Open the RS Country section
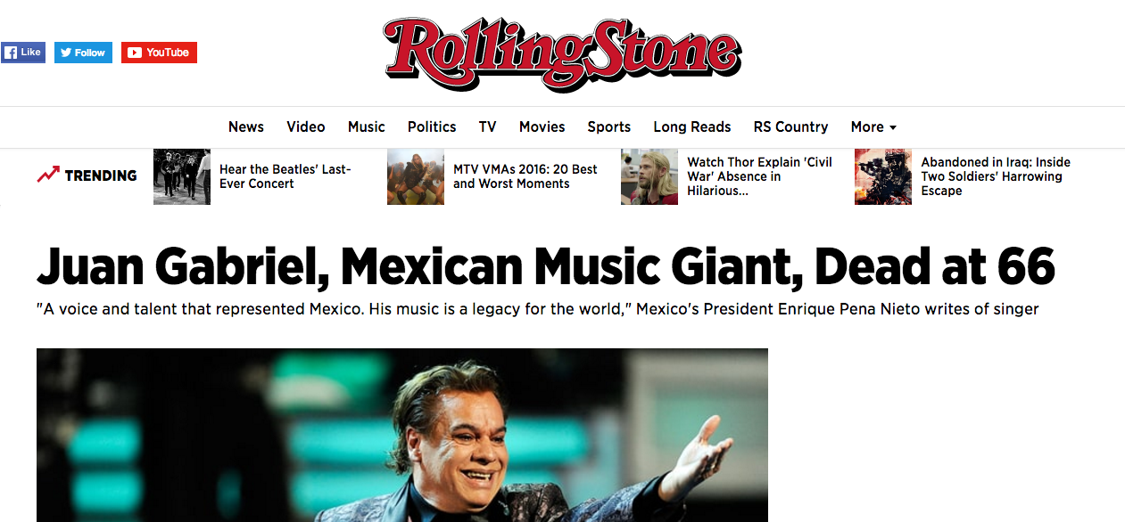This screenshot has height=522, width=1125. coord(790,126)
